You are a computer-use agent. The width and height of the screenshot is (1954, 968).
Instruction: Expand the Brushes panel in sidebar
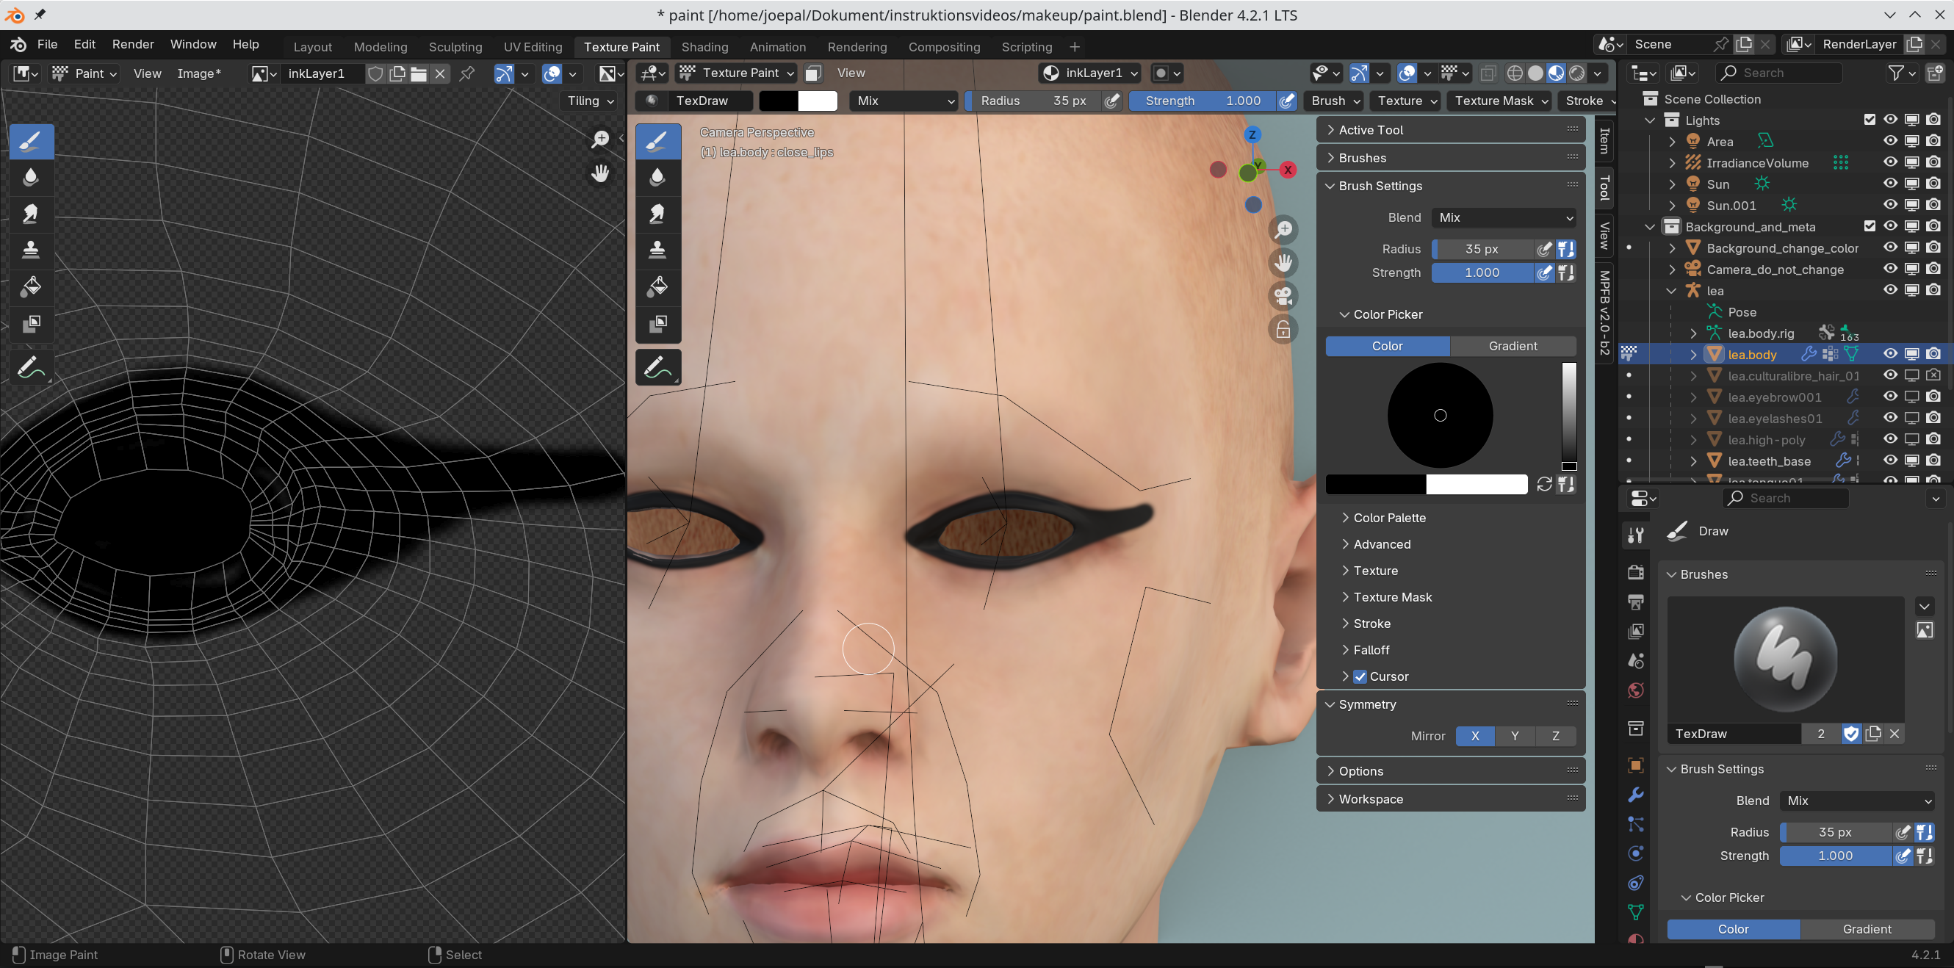1450,158
